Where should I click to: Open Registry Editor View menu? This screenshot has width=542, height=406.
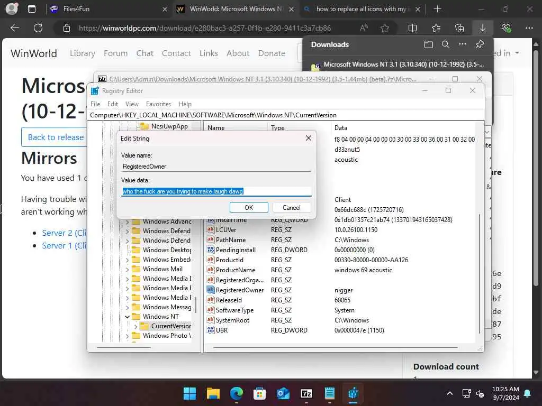[x=132, y=104]
